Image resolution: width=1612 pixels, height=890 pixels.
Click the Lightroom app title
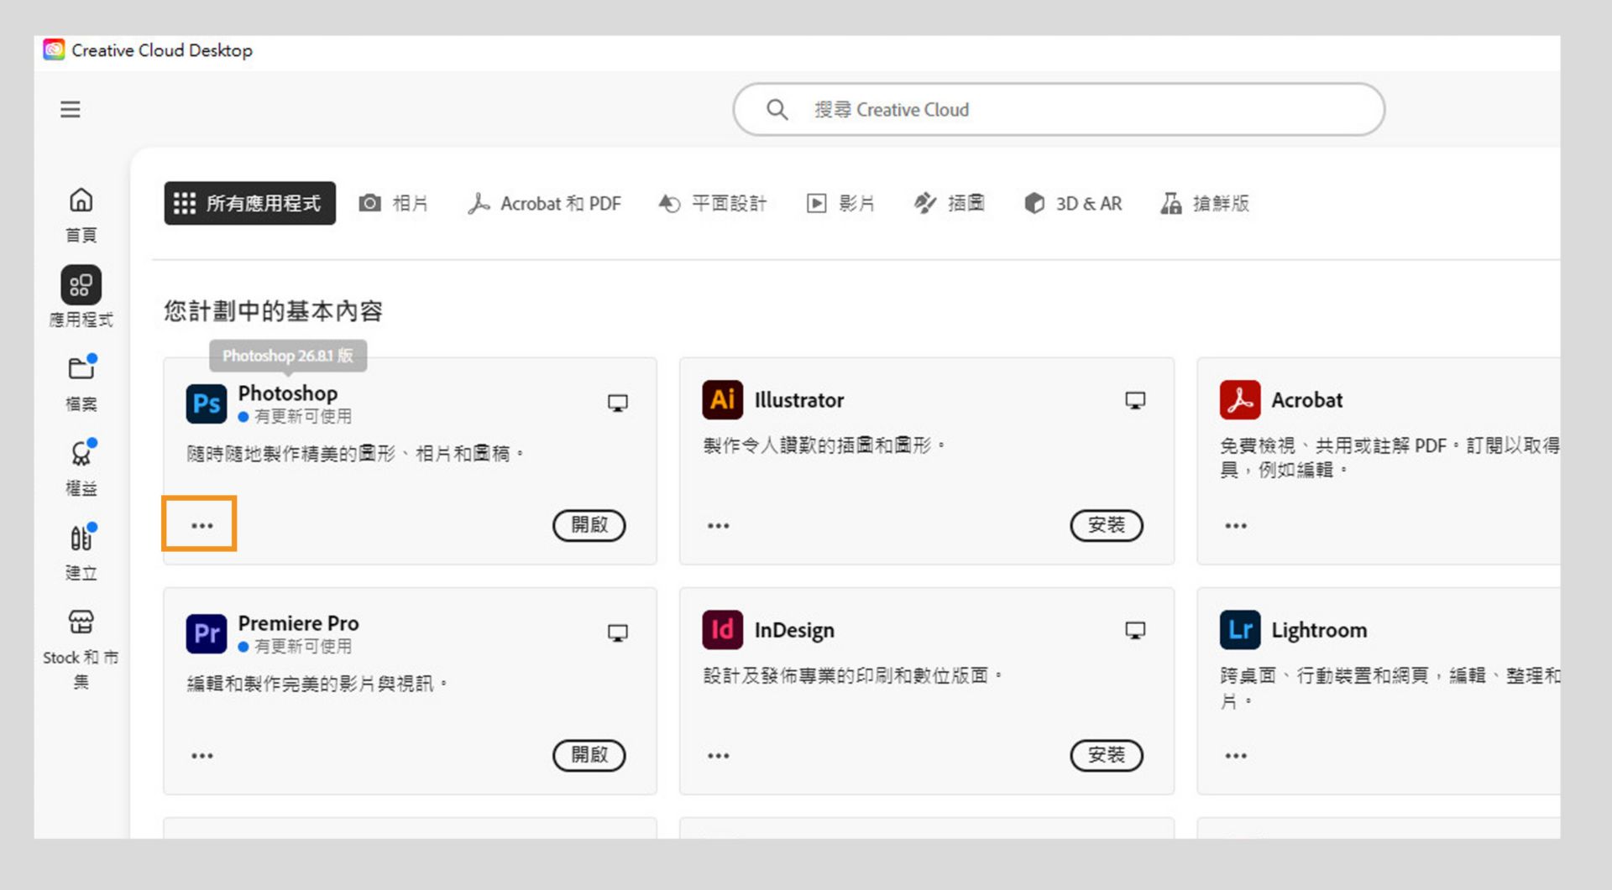tap(1319, 630)
